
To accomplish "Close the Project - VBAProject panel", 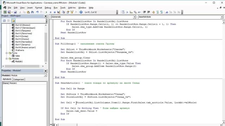I will coord(46,16).
